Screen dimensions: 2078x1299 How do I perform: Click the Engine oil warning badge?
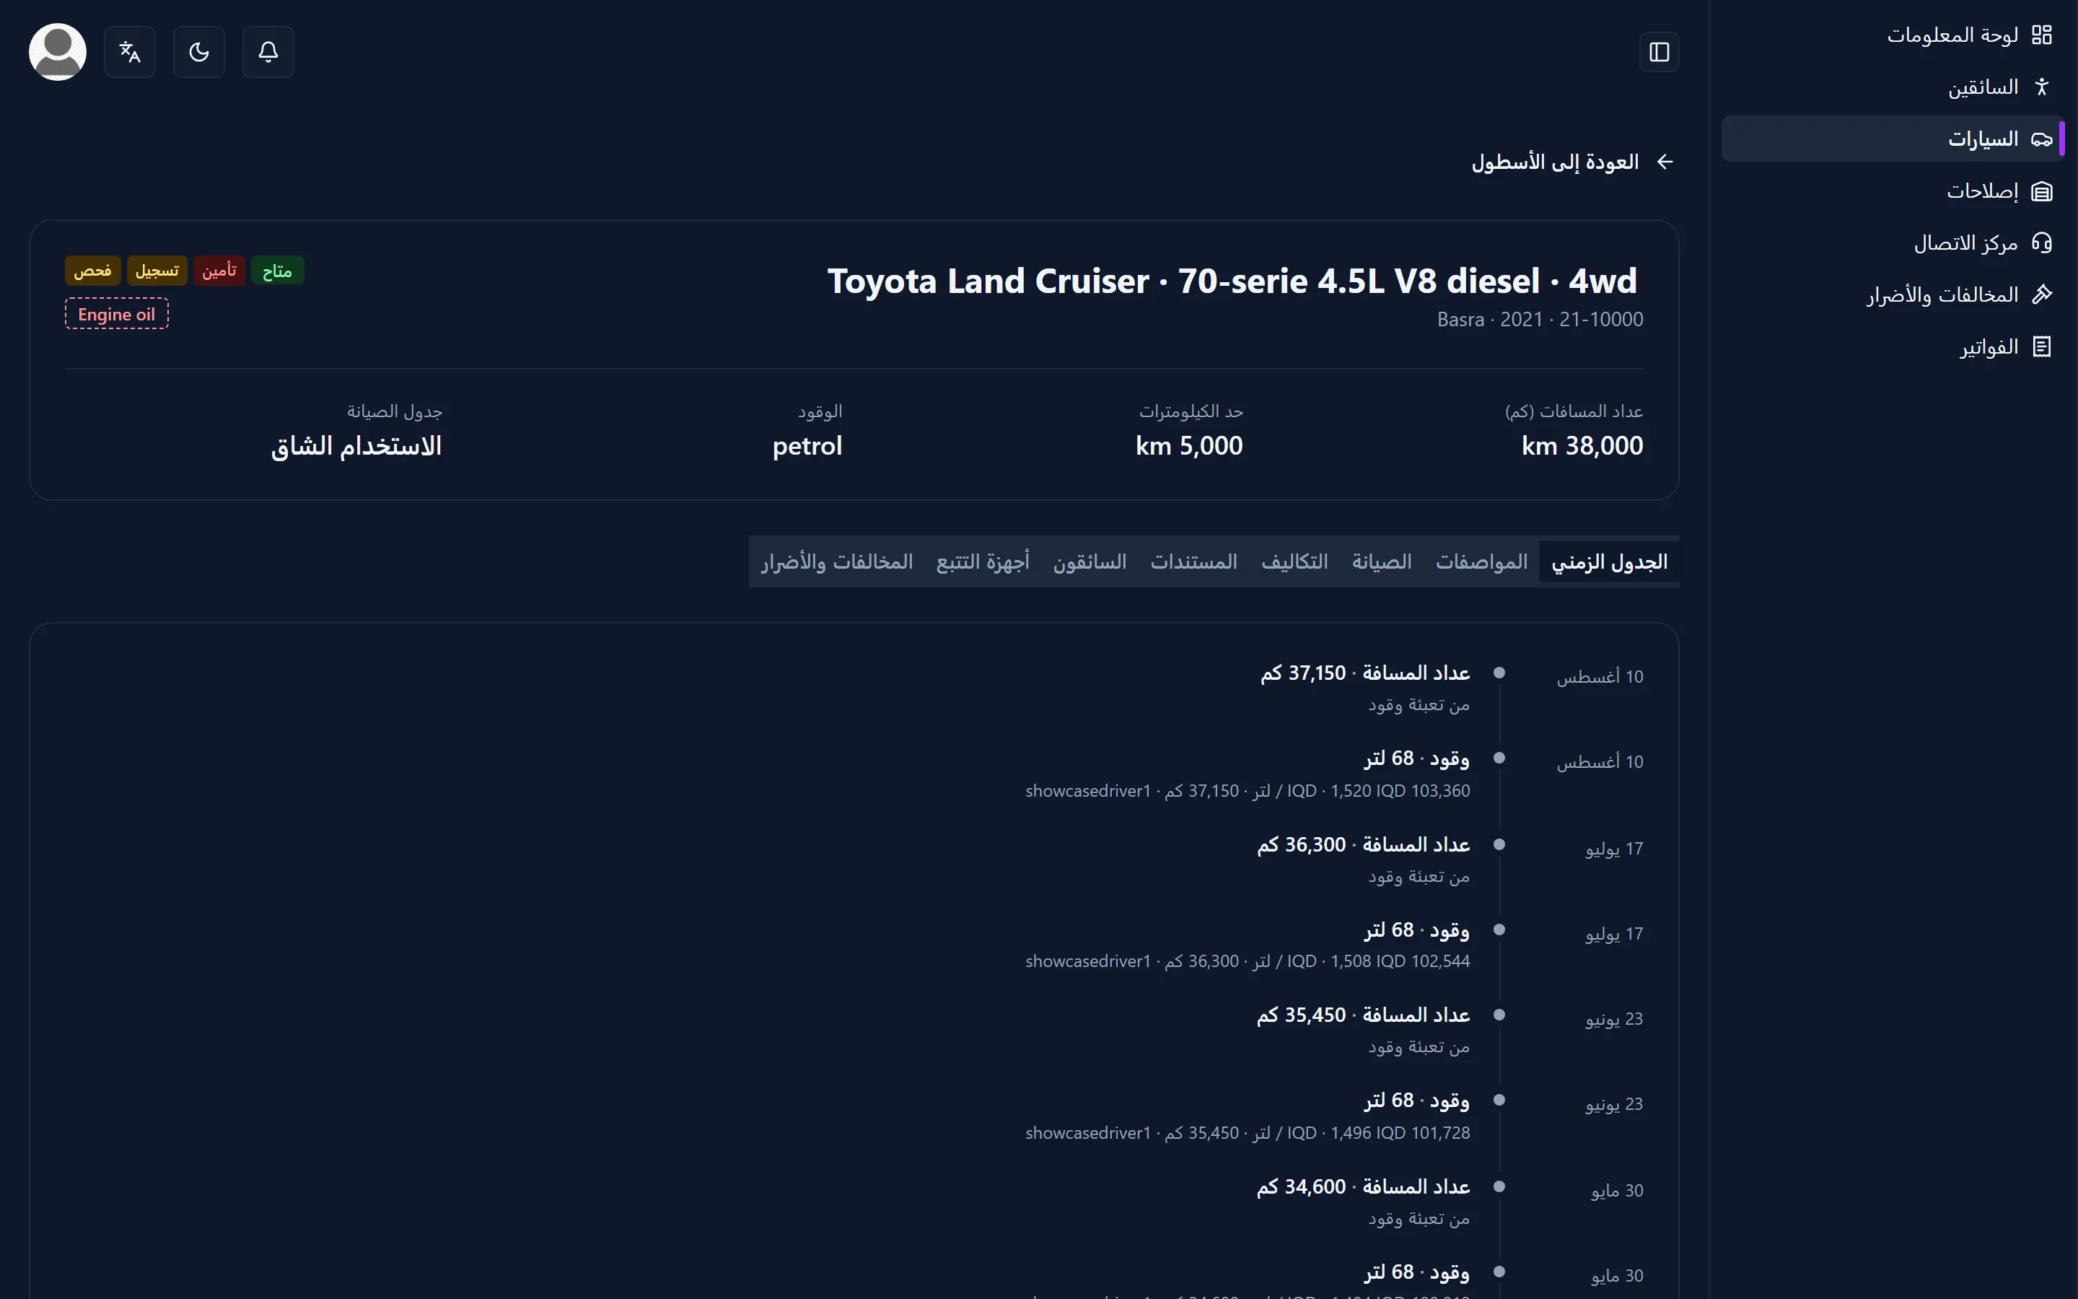coord(117,314)
